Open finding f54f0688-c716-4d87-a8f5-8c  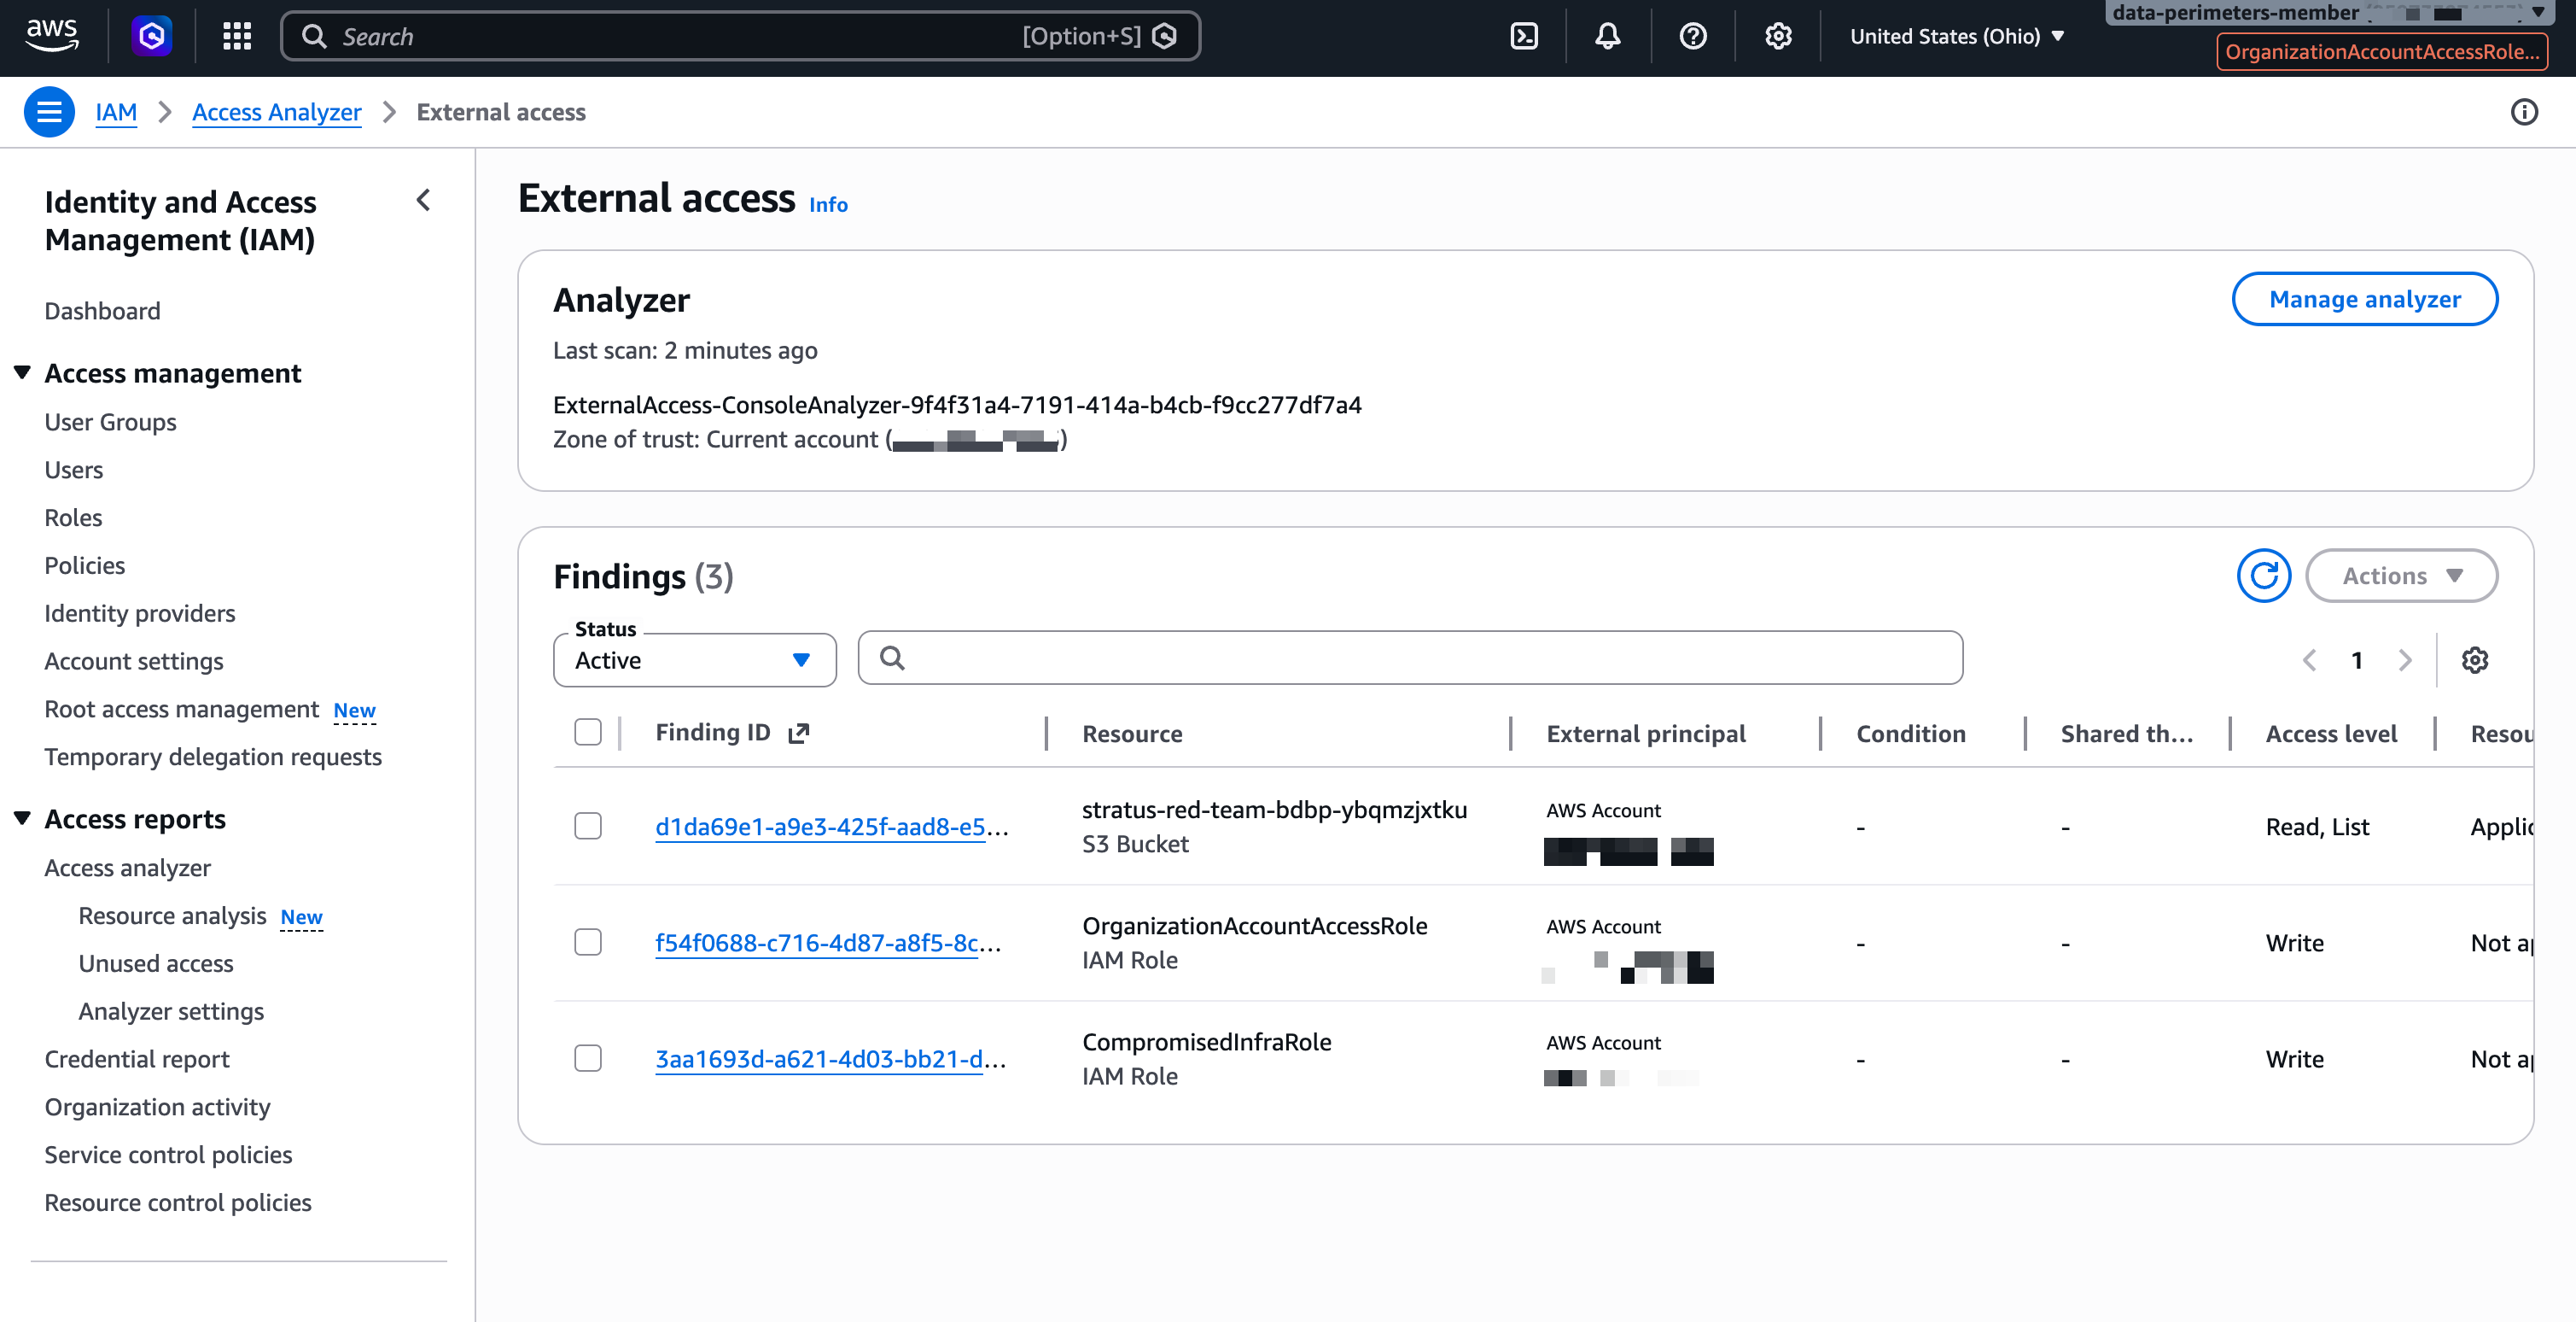828,943
